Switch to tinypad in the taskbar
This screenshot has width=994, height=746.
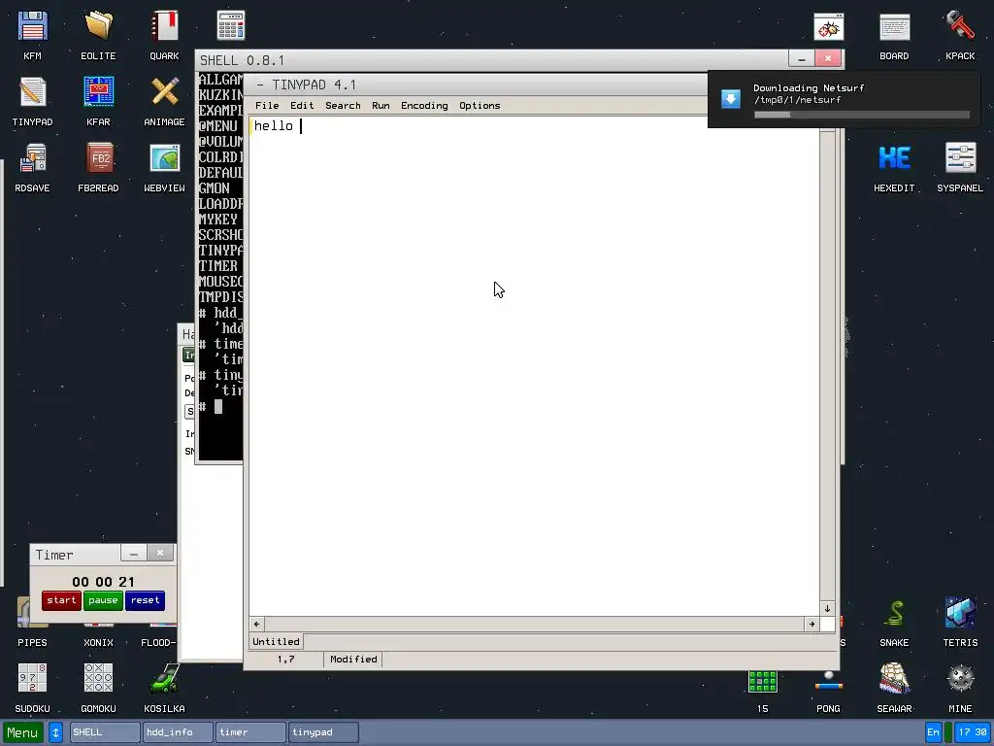click(x=323, y=732)
